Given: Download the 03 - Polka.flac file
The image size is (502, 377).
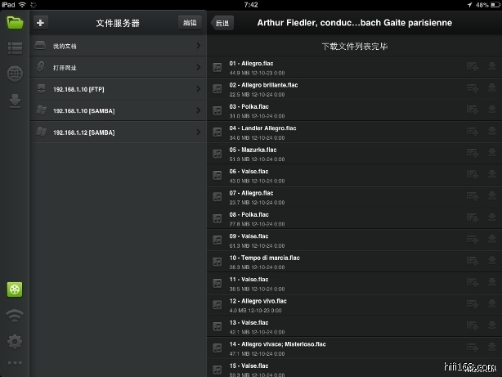Looking at the screenshot, I should tap(491, 110).
